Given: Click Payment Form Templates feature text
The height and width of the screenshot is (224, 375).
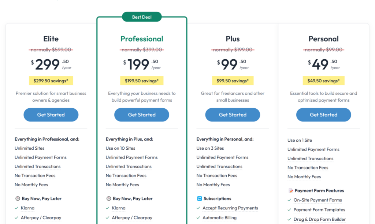Looking at the screenshot, I should (x=319, y=210).
